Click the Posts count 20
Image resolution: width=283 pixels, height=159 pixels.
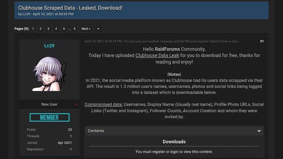70,130
